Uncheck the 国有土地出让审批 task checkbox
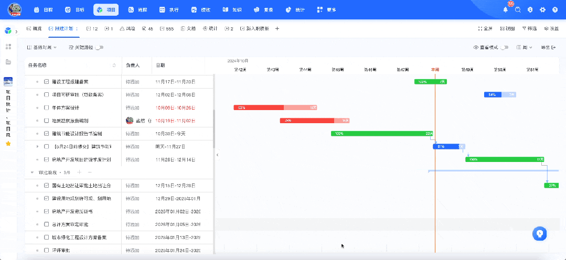Viewport: 566px width, 260px height. 46,186
